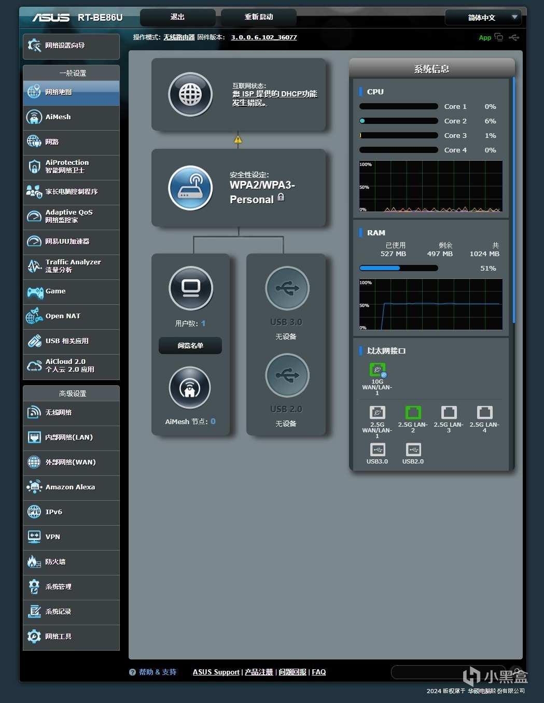Open AiProtection 智能网络卫士 page
This screenshot has height=703, width=544.
point(71,167)
